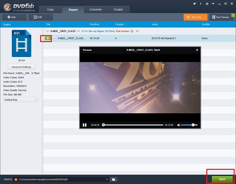Open Advanced Settings
Viewport: 236px width, 184px height.
tap(21, 67)
